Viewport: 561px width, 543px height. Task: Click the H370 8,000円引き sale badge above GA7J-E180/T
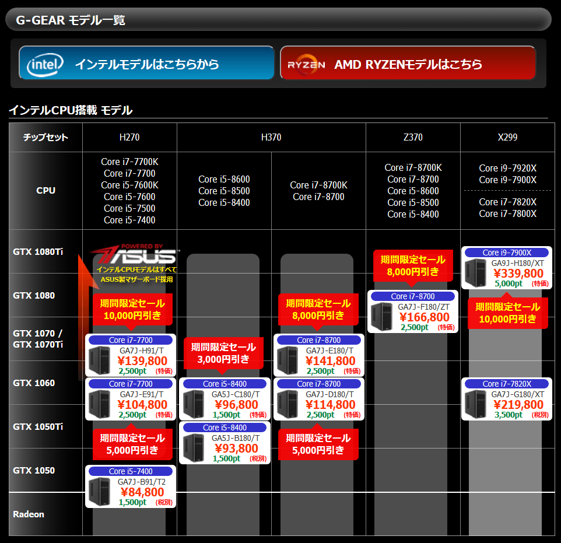pos(318,310)
